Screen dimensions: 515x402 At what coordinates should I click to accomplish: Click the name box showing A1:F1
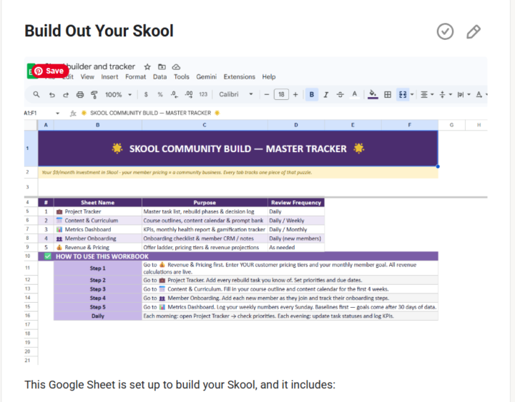click(30, 113)
